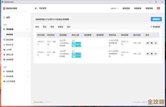Viewport: 166px width, 107px height.
Task: Click the 职位名称 column header
Action: pos(51,35)
